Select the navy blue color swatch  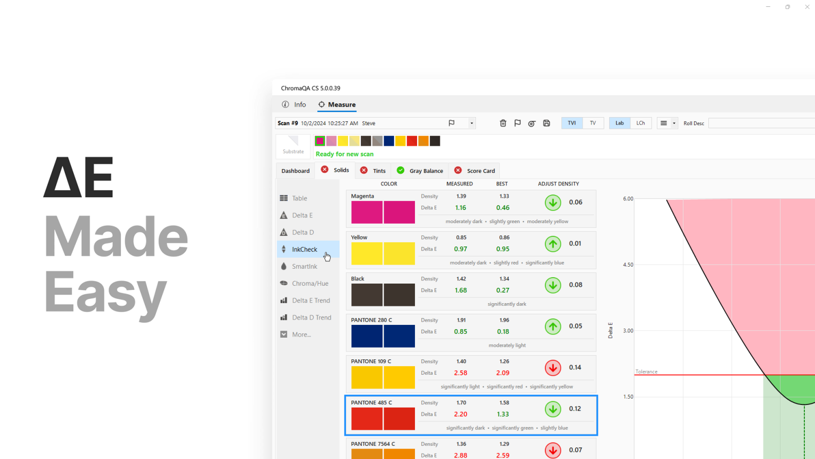coord(389,141)
